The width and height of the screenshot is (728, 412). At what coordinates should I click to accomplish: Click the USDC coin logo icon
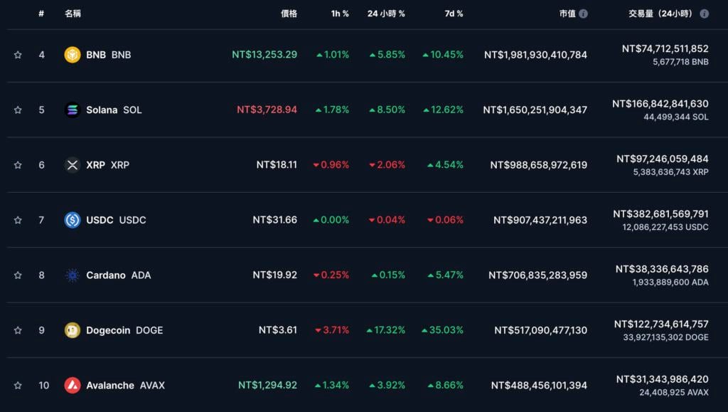[x=73, y=220]
